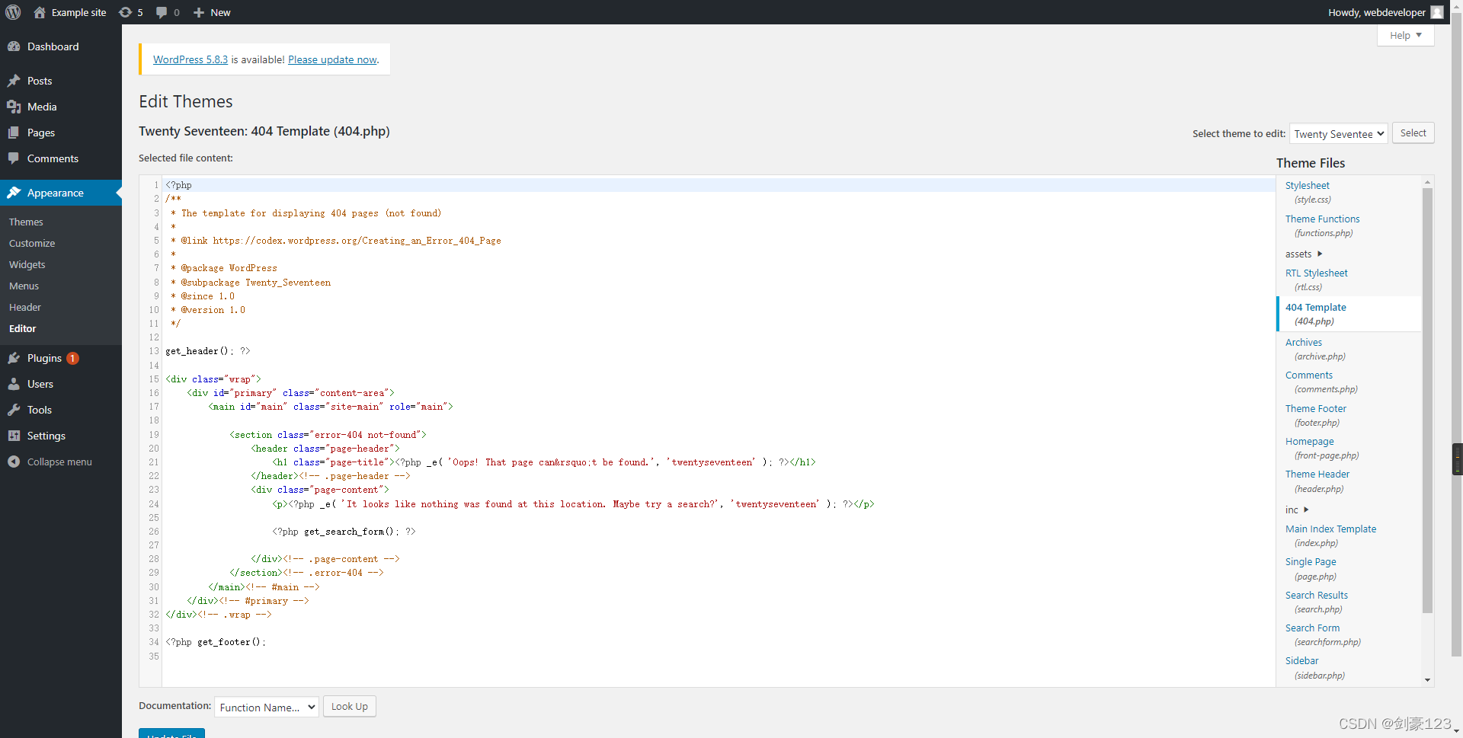Open the Menus submenu item
This screenshot has width=1463, height=738.
24,286
